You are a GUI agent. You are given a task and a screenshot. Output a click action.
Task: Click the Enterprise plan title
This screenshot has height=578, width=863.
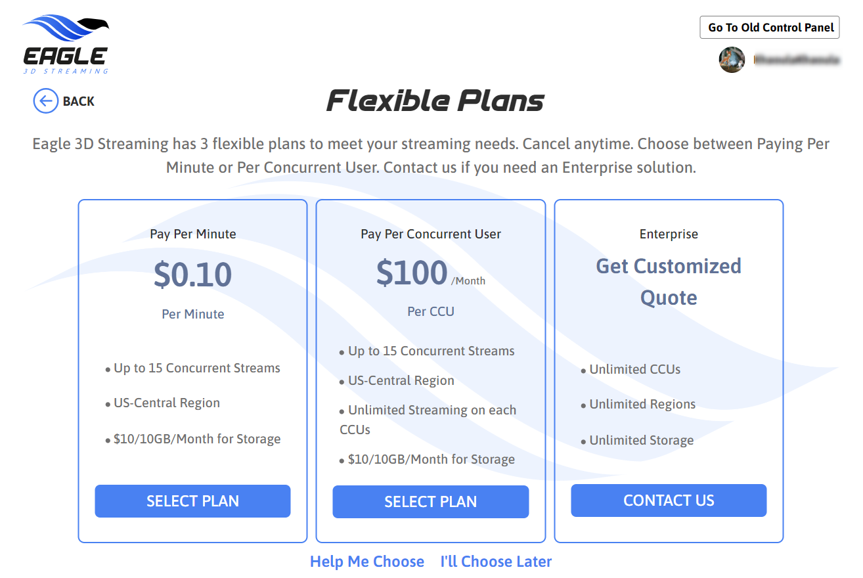pos(669,234)
